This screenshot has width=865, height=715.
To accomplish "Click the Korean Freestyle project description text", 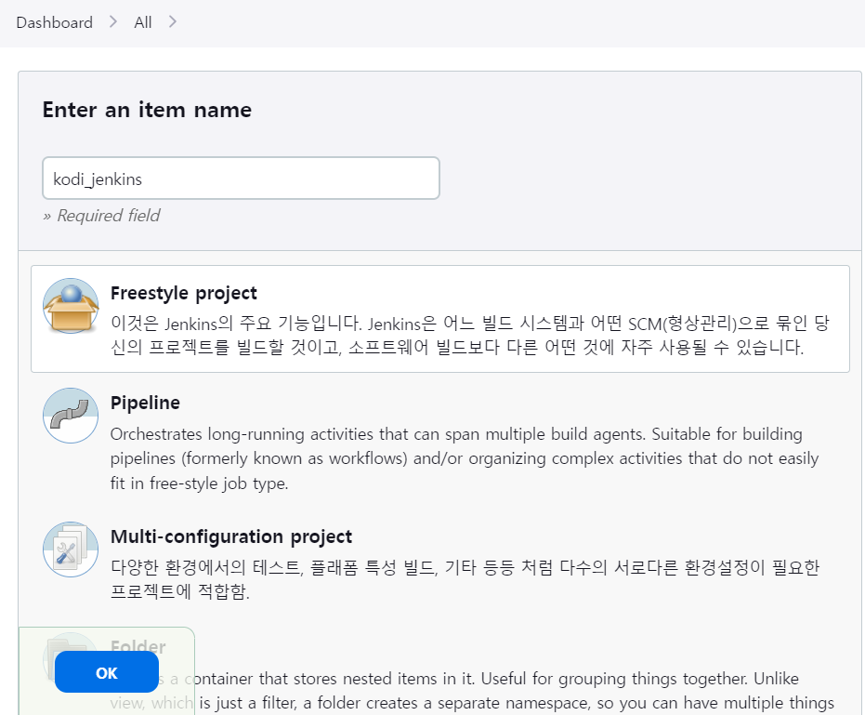I will click(x=470, y=335).
